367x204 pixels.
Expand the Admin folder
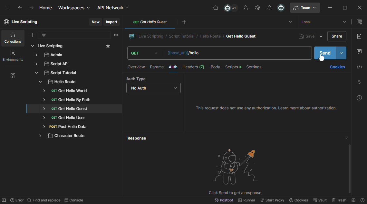(36, 55)
